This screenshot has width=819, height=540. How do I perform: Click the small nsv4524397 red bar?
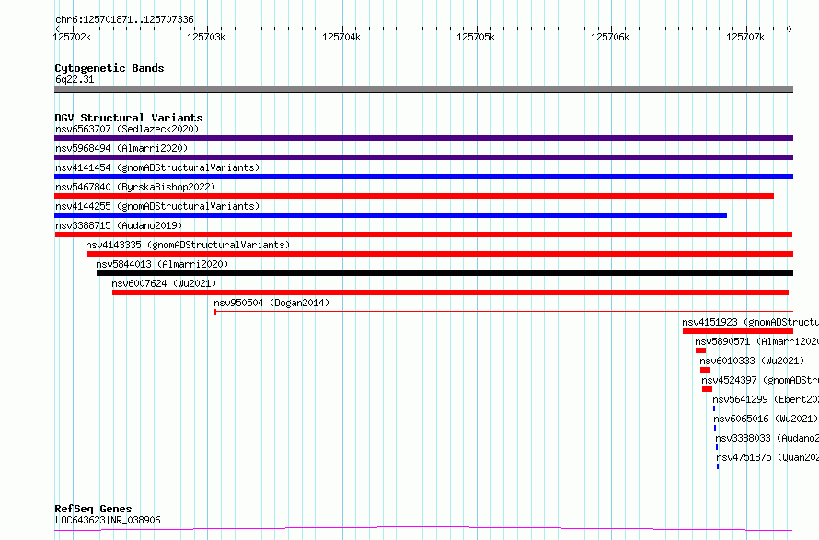click(x=708, y=389)
